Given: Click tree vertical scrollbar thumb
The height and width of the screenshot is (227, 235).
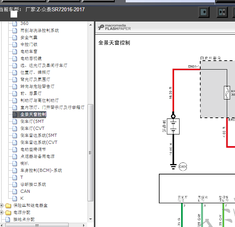Looking at the screenshot, I should click(x=91, y=152).
